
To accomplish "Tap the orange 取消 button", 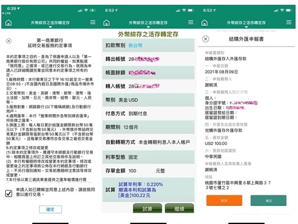I will (x=225, y=201).
